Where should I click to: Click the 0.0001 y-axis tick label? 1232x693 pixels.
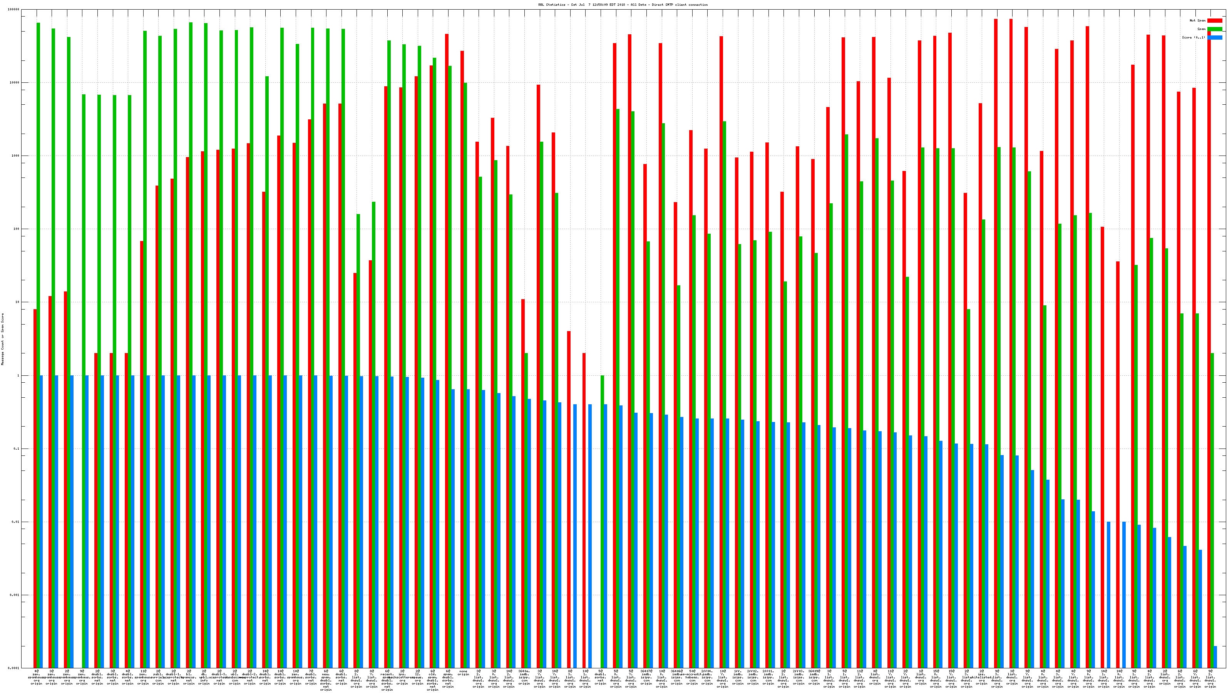pos(14,668)
